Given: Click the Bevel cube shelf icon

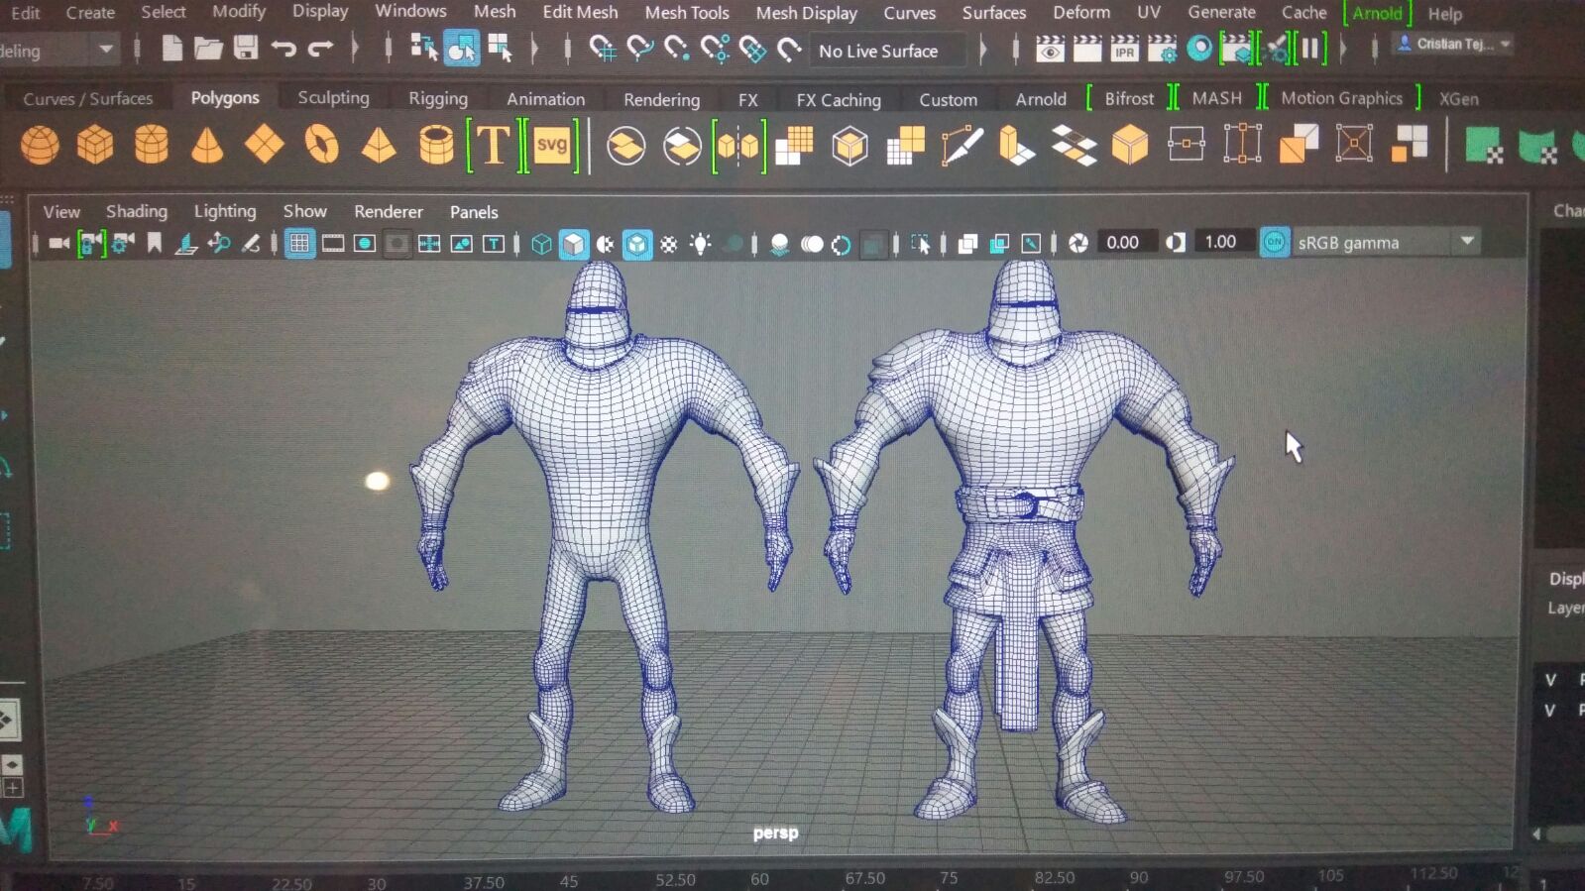Looking at the screenshot, I should [1130, 146].
